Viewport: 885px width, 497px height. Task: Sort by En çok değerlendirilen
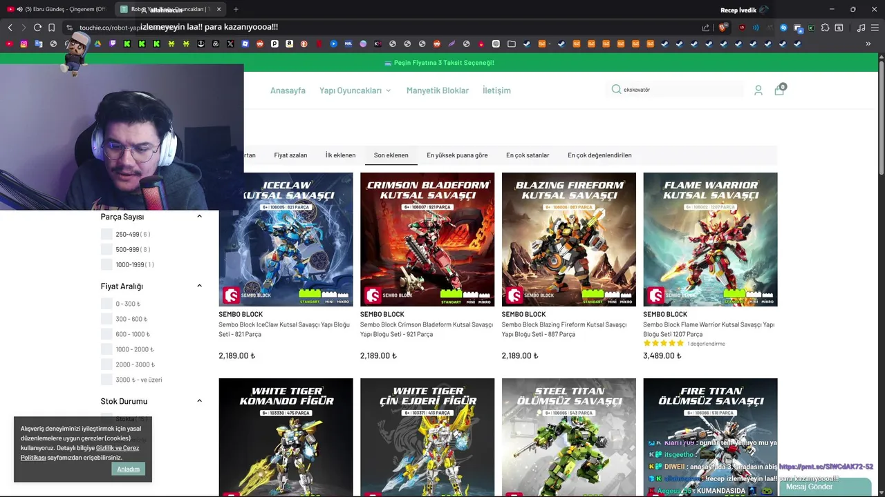pos(599,155)
